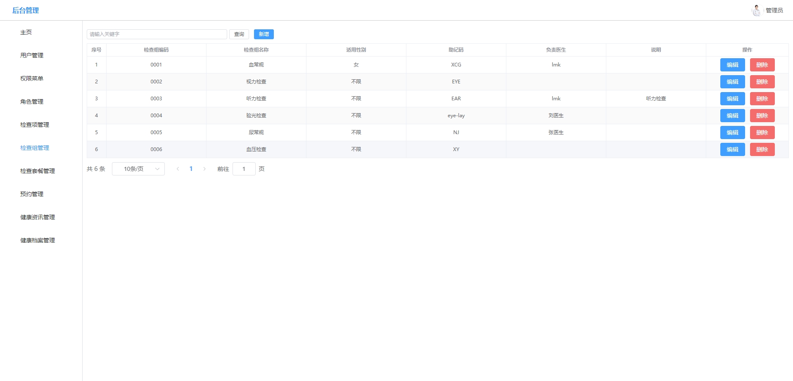Delete the 视力检查 row
The image size is (793, 381).
point(762,82)
